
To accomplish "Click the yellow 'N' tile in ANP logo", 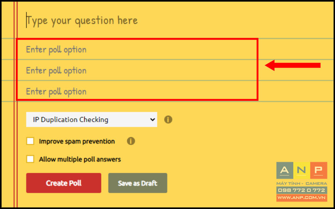I will click(x=301, y=171).
